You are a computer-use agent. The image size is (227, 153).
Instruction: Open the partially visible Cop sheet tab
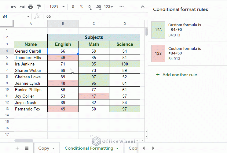pos(133,148)
